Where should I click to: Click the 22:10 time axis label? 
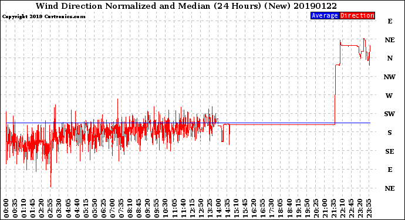342,208
